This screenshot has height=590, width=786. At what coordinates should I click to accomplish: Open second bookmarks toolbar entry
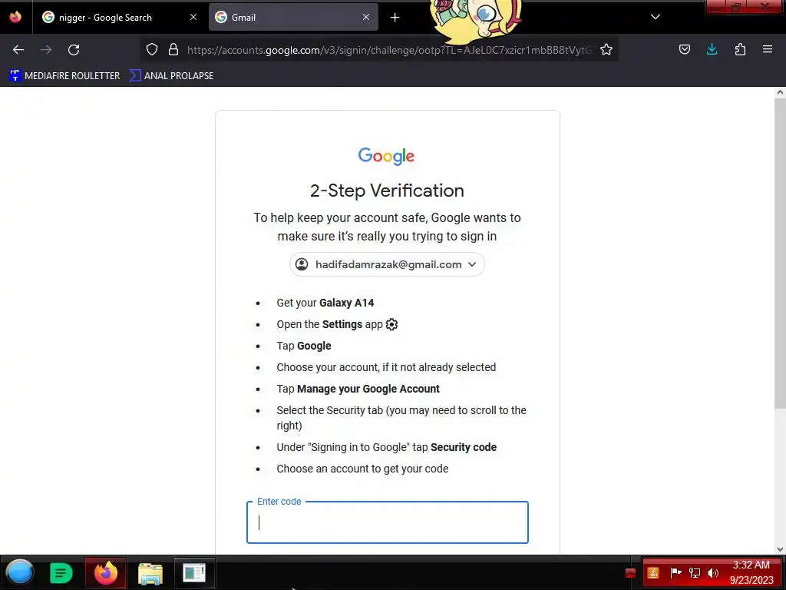[x=171, y=76]
